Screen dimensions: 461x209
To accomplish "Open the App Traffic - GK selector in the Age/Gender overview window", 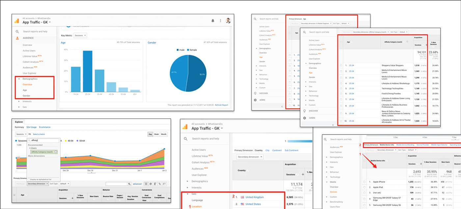I will point(37,22).
